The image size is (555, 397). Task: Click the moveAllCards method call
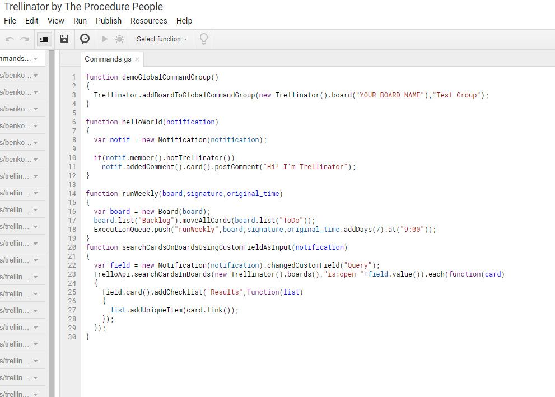206,221
